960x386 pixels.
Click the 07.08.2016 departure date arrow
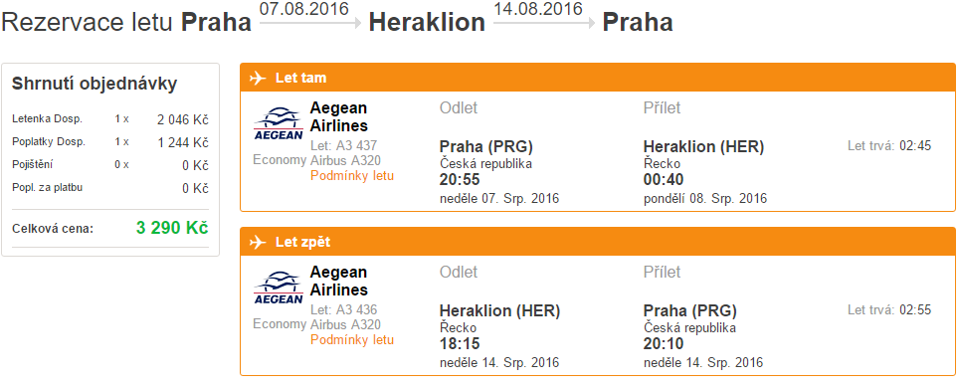tap(310, 23)
